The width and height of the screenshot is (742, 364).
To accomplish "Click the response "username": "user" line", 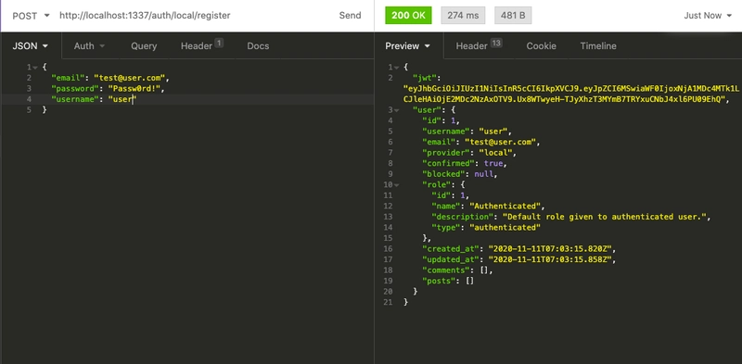I will click(467, 132).
